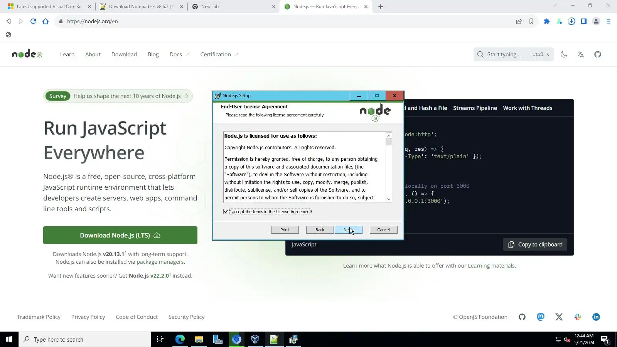Open the Learning materials link
The height and width of the screenshot is (347, 617).
pos(491,266)
